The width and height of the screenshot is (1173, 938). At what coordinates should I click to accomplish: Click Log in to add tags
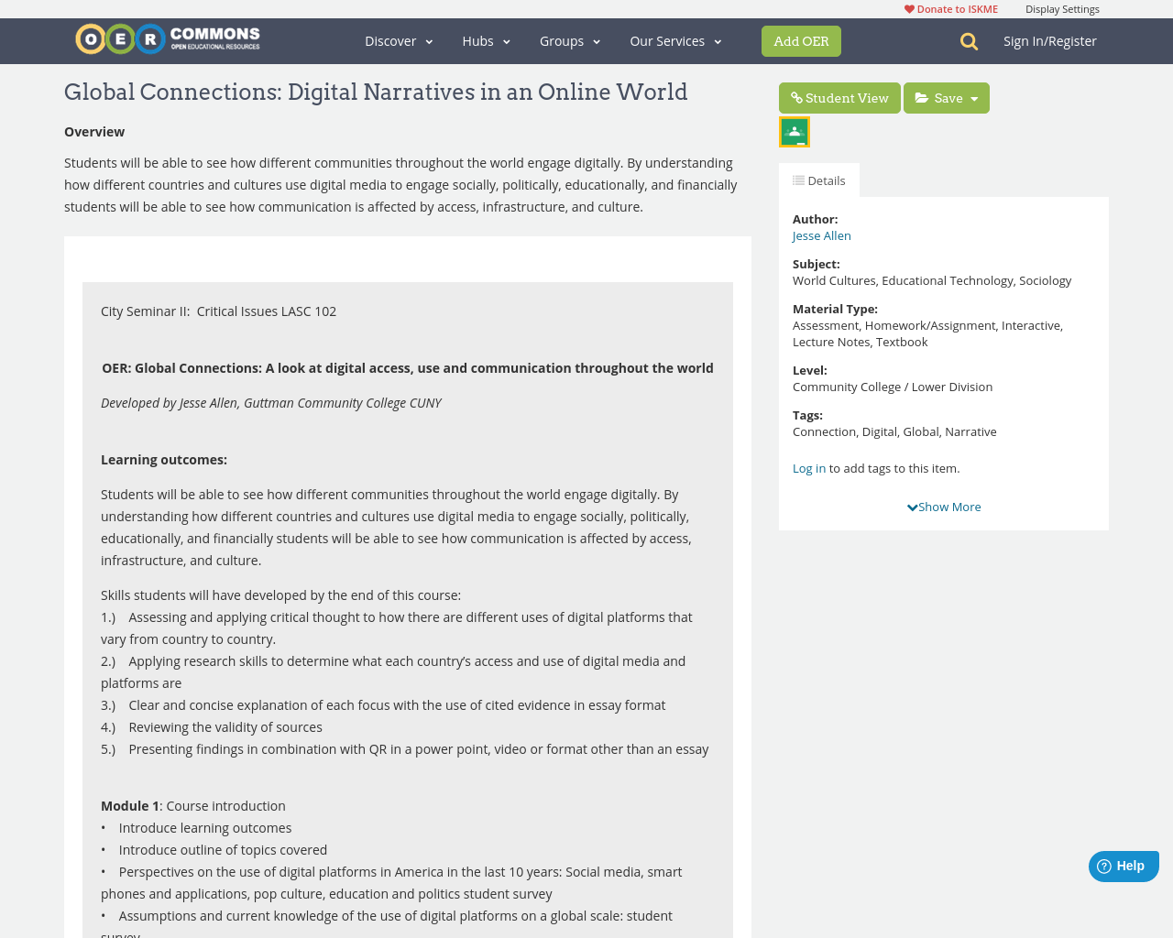(809, 466)
